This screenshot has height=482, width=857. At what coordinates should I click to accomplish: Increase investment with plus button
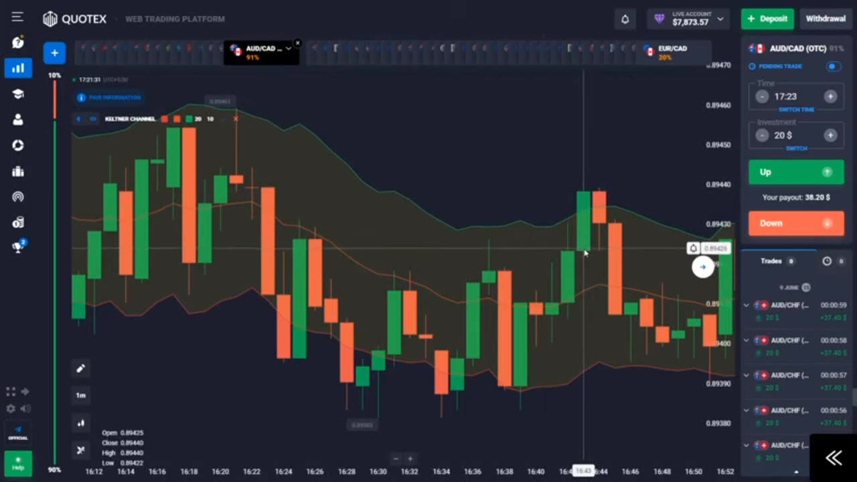pos(830,135)
